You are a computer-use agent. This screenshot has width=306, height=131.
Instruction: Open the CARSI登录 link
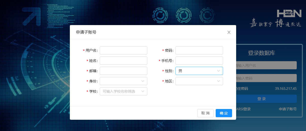(x=243, y=109)
